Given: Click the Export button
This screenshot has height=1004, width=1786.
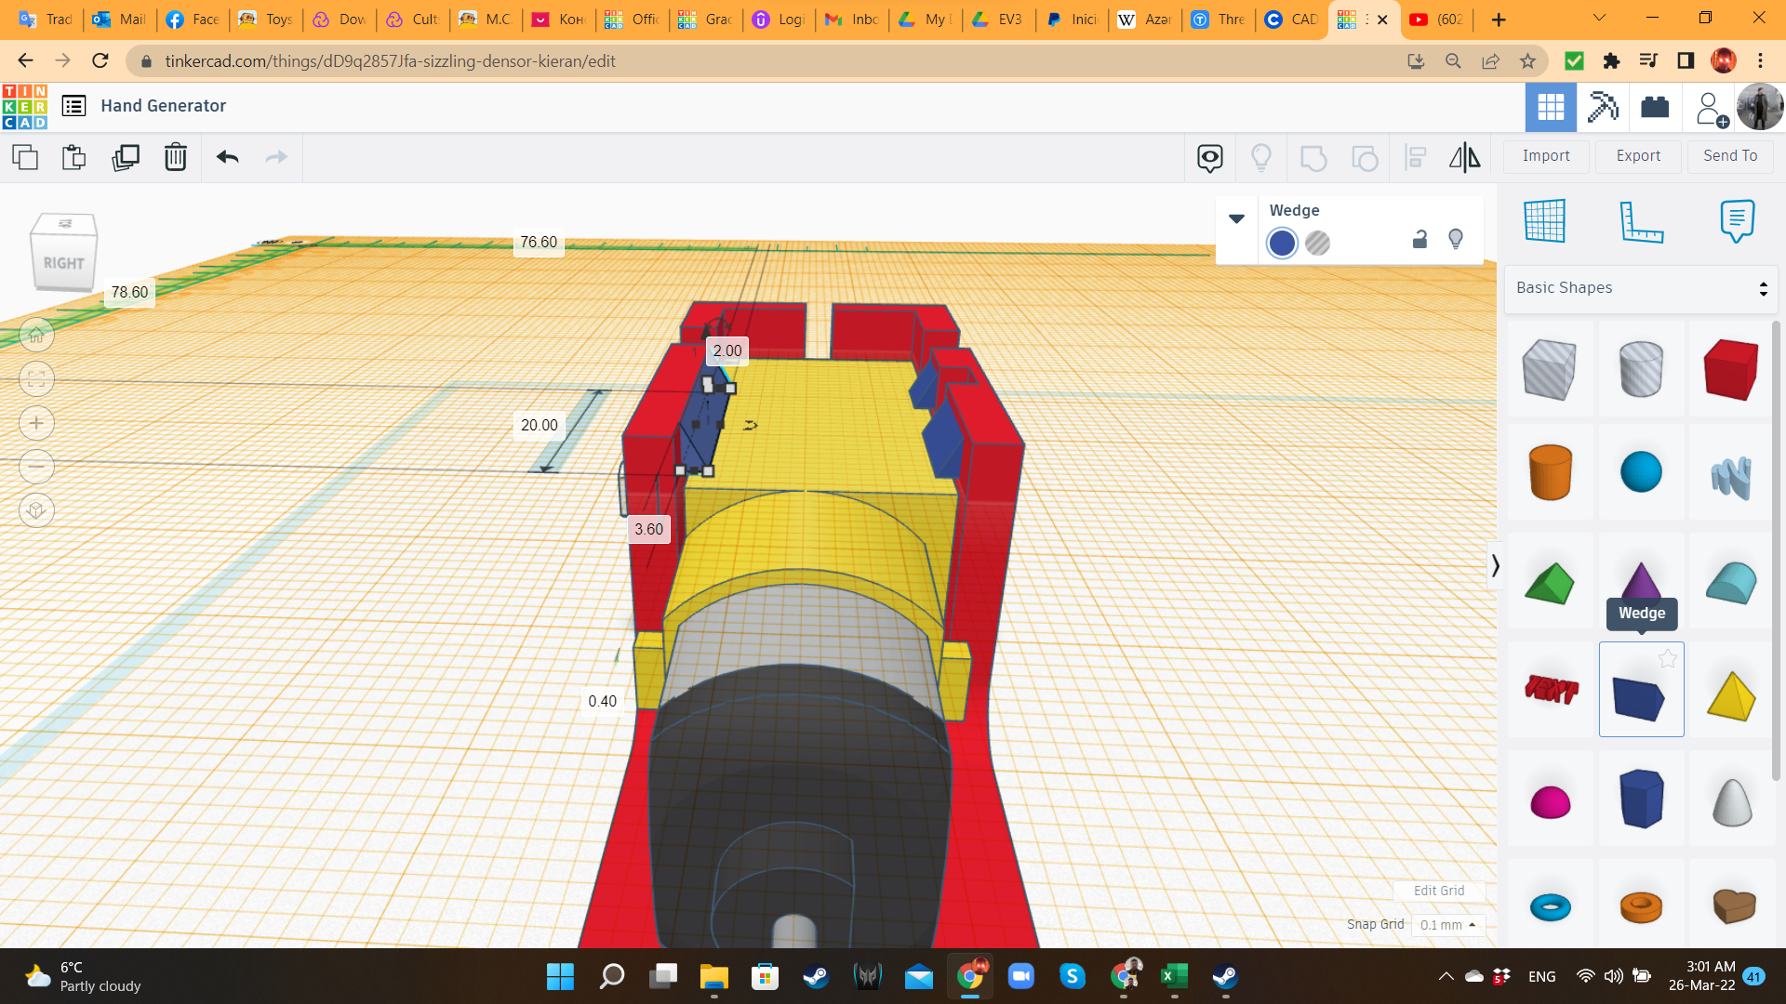Looking at the screenshot, I should tap(1638, 156).
